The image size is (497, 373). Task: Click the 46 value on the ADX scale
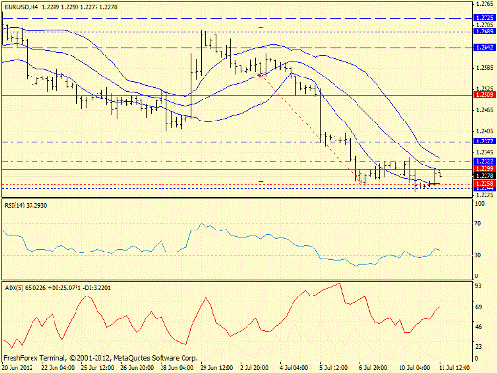pyautogui.click(x=478, y=327)
